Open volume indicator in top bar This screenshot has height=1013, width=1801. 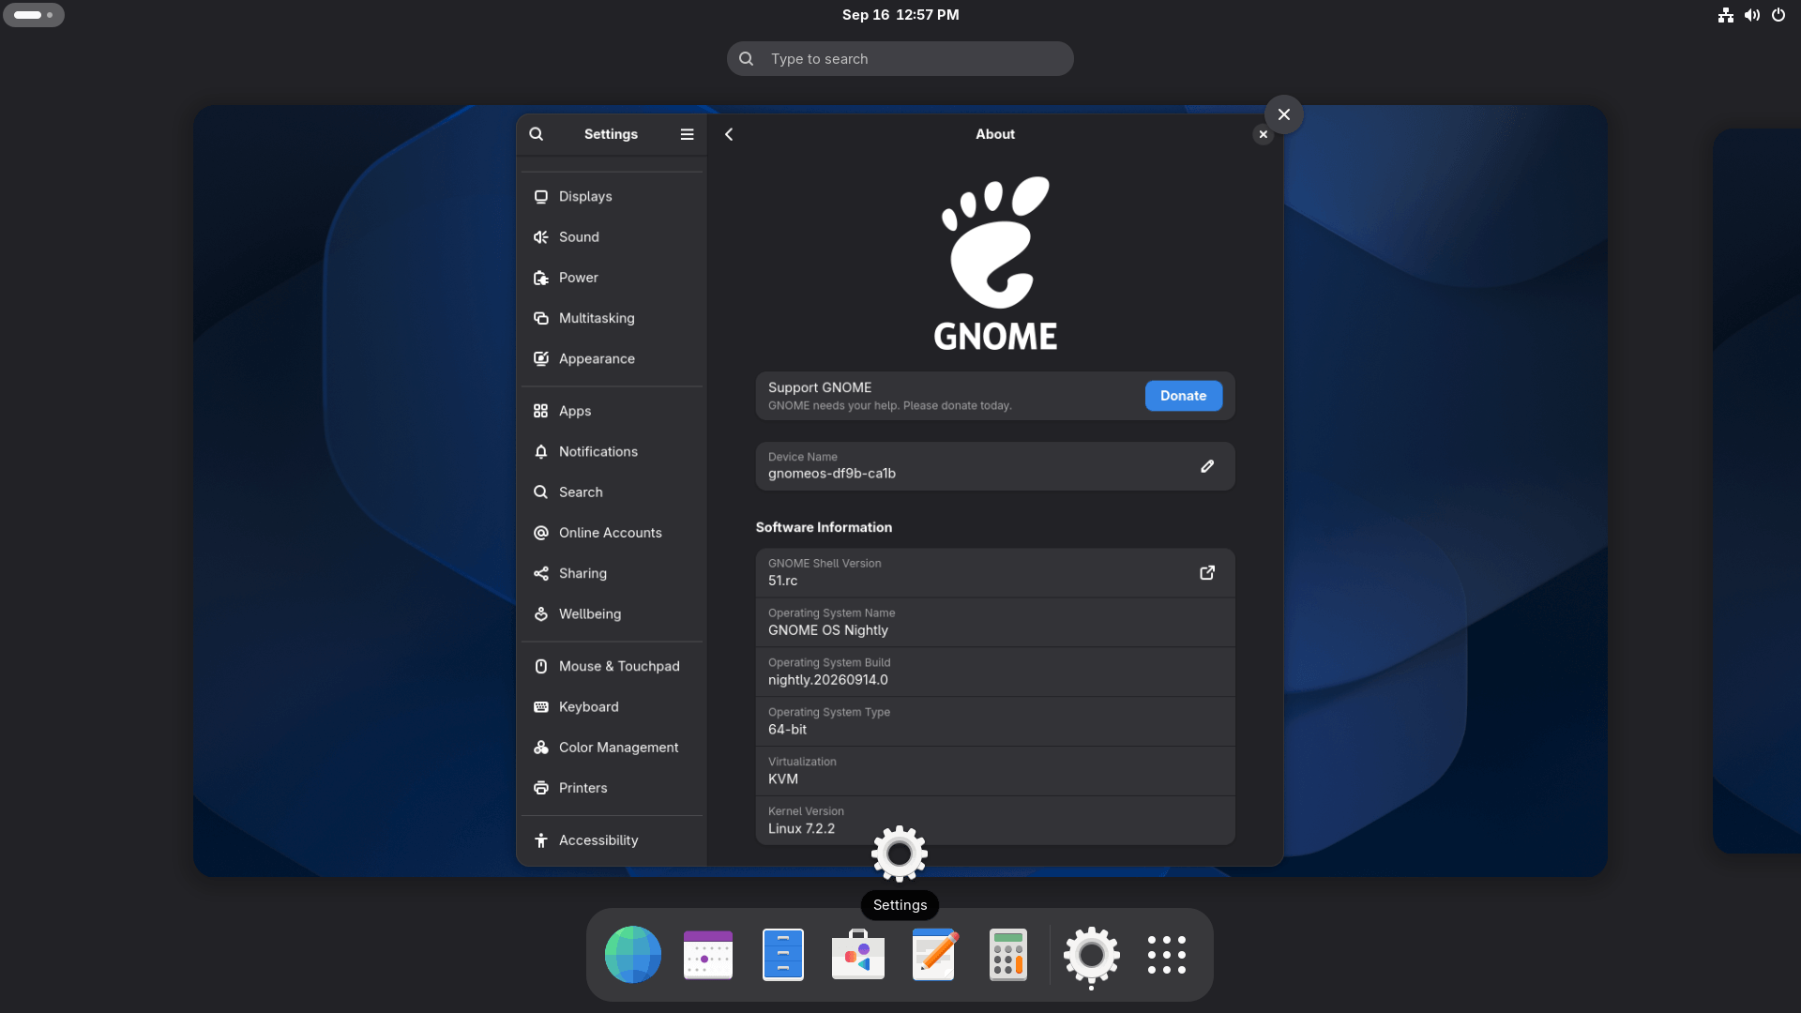(1752, 15)
